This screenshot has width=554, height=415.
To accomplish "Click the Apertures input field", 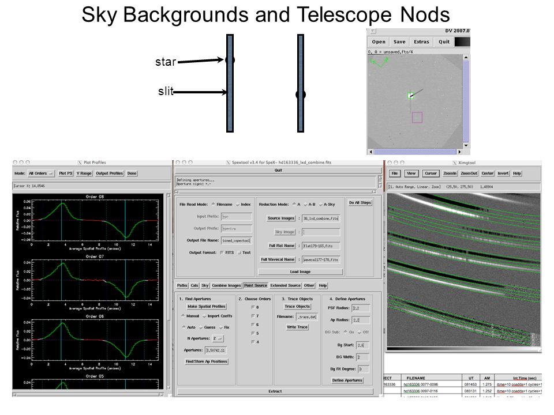I will pos(215,350).
